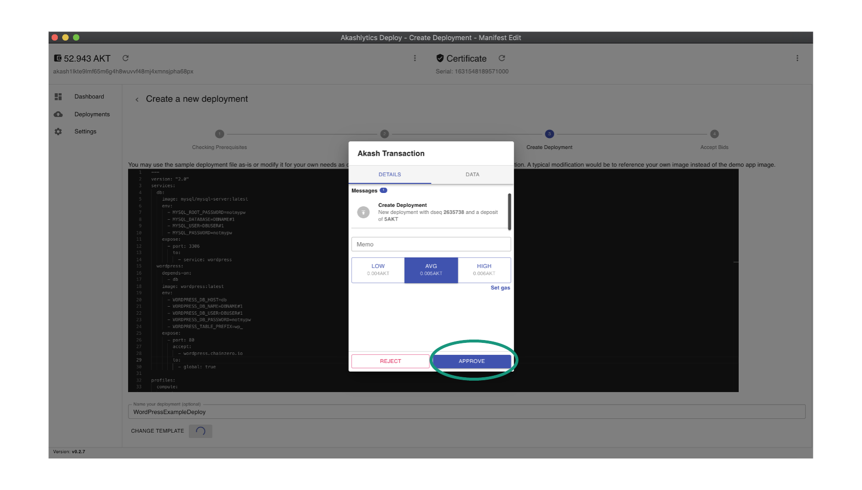This screenshot has height=490, width=862.
Task: Click into the Memo field
Action: (431, 245)
